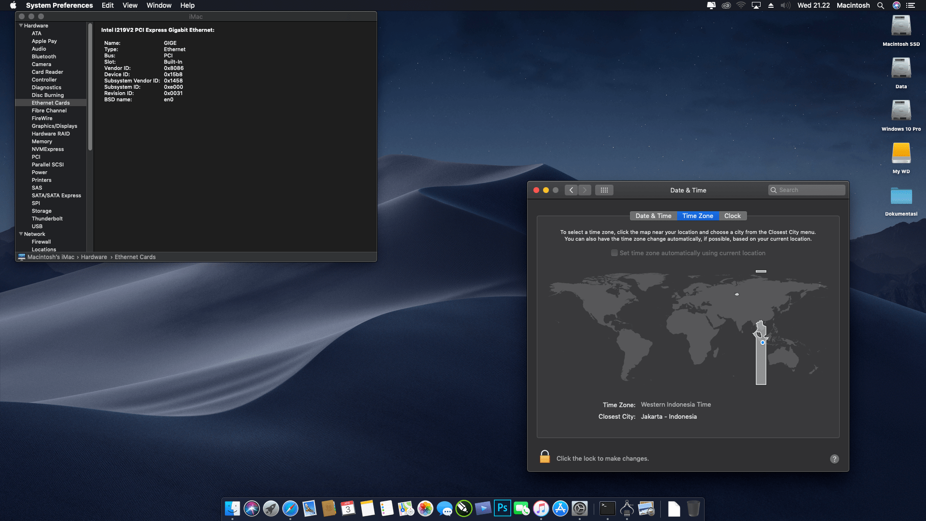
Task: Open the App Store Dock icon
Action: tap(560, 508)
